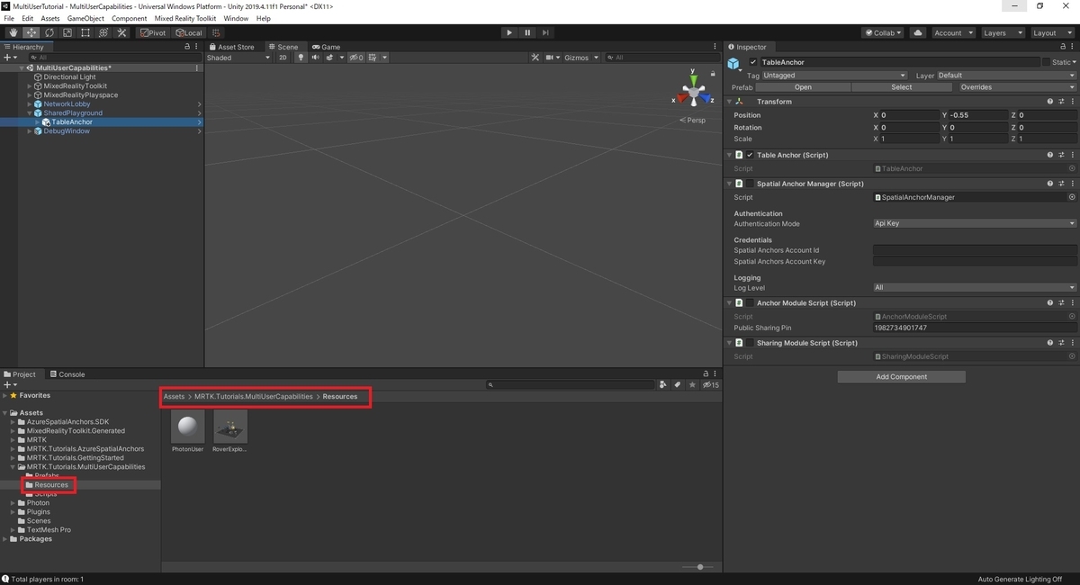Screen dimensions: 1080x585
Task: Enable the Spatial Anchor Manager script checkbox
Action: [x=750, y=184]
